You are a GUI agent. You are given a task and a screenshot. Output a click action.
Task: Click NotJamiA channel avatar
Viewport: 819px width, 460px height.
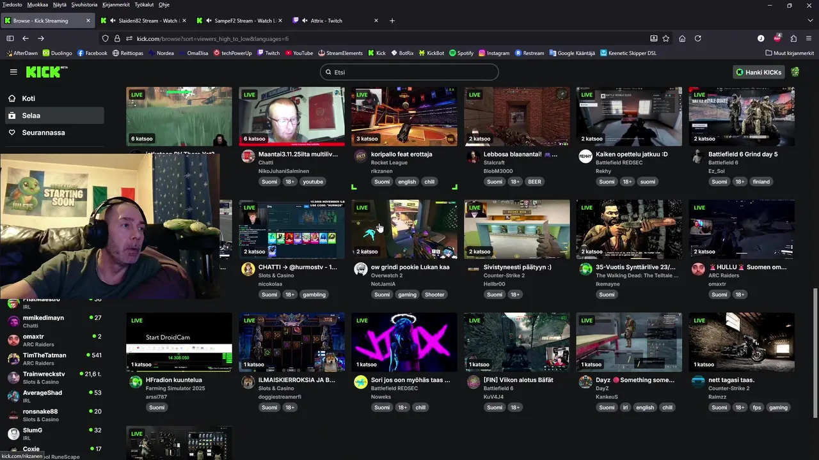point(361,269)
